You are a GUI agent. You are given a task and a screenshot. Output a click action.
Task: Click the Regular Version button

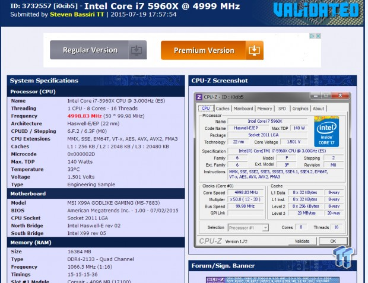tap(98, 50)
